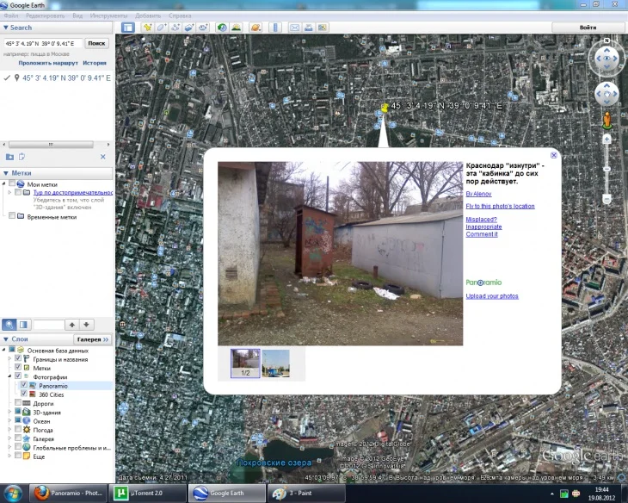628x503 pixels.
Task: Click 'Fly to this photo's location' link
Action: [500, 206]
